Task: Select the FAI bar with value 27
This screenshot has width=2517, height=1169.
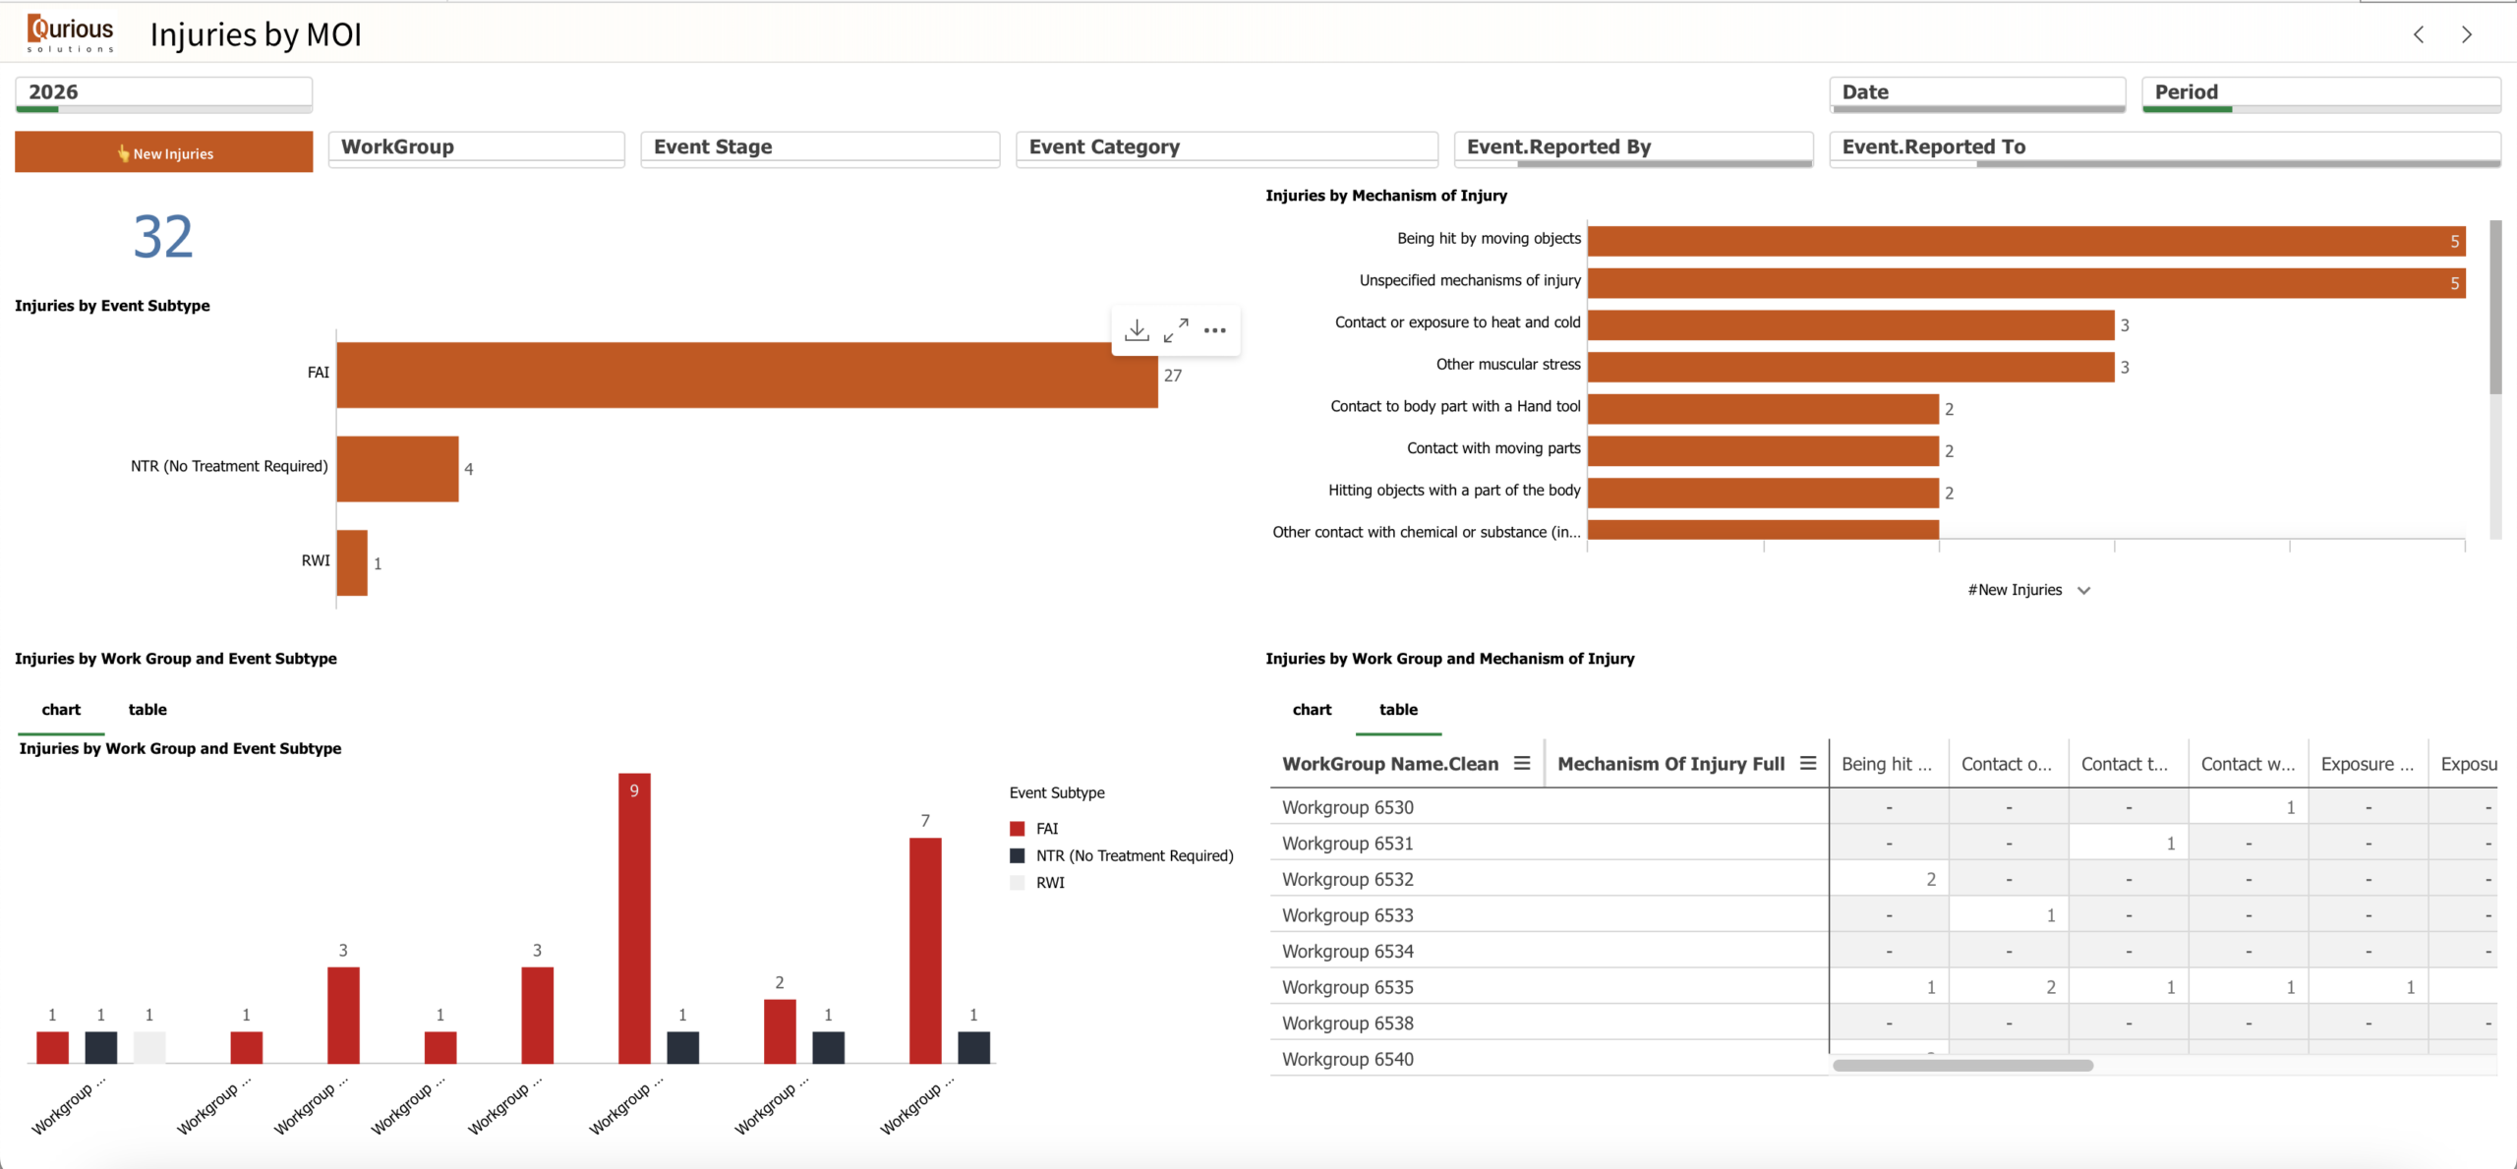Action: point(747,375)
